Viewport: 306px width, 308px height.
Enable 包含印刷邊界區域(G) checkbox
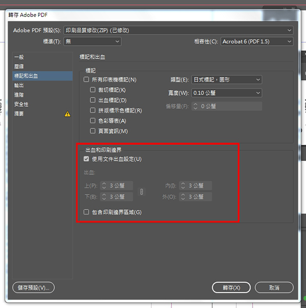(86, 212)
